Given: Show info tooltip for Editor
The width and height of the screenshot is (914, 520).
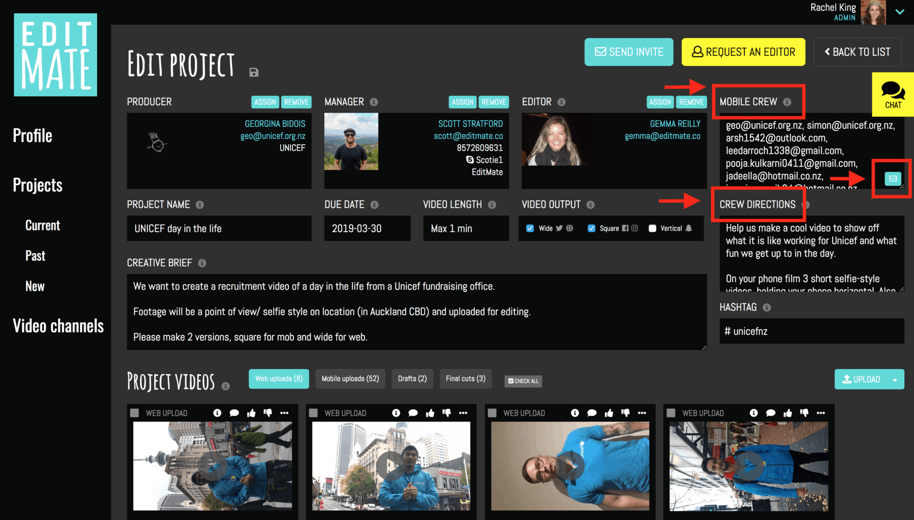Looking at the screenshot, I should click(x=561, y=102).
